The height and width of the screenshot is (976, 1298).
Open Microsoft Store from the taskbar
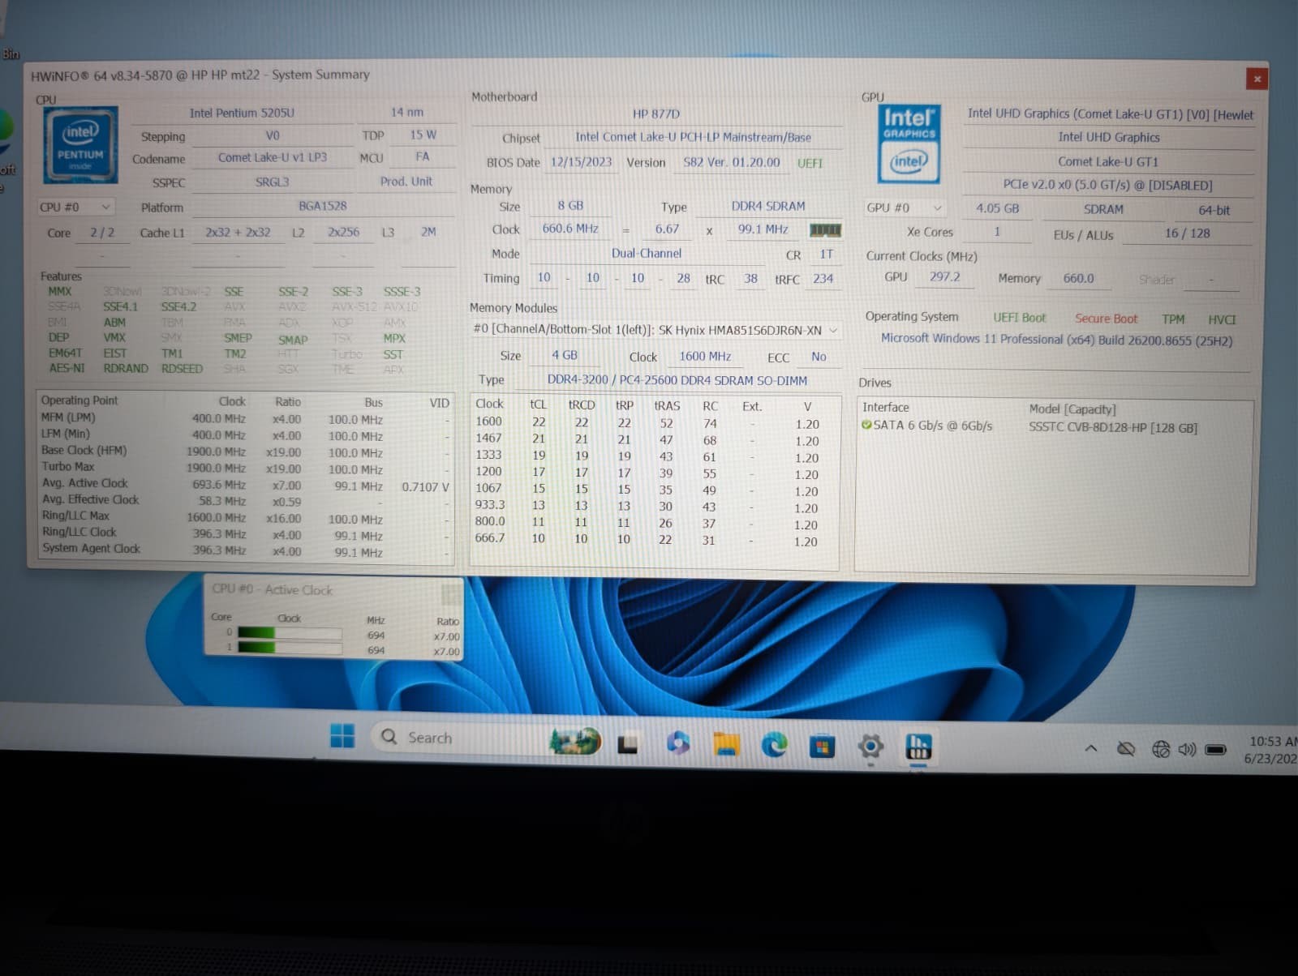pyautogui.click(x=822, y=745)
